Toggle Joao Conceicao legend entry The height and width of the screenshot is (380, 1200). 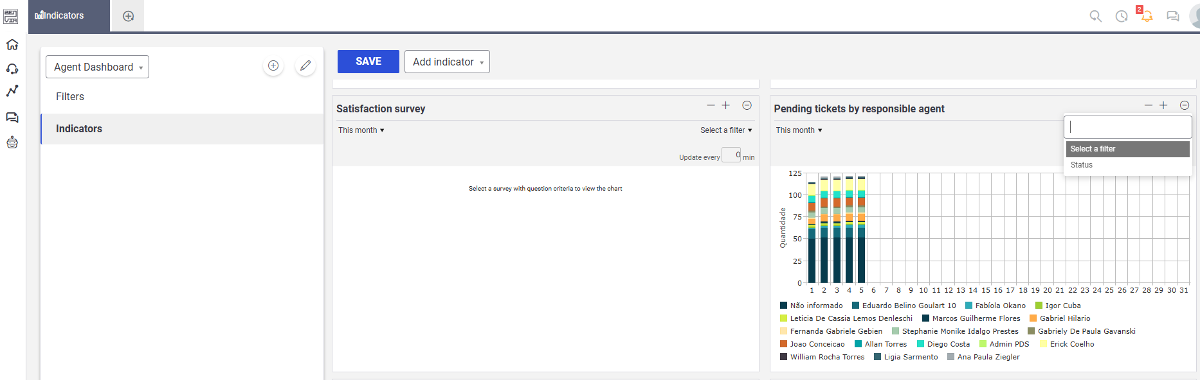812,344
